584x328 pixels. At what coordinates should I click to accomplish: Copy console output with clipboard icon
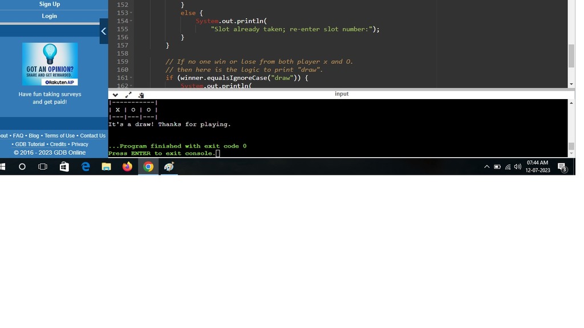(141, 95)
